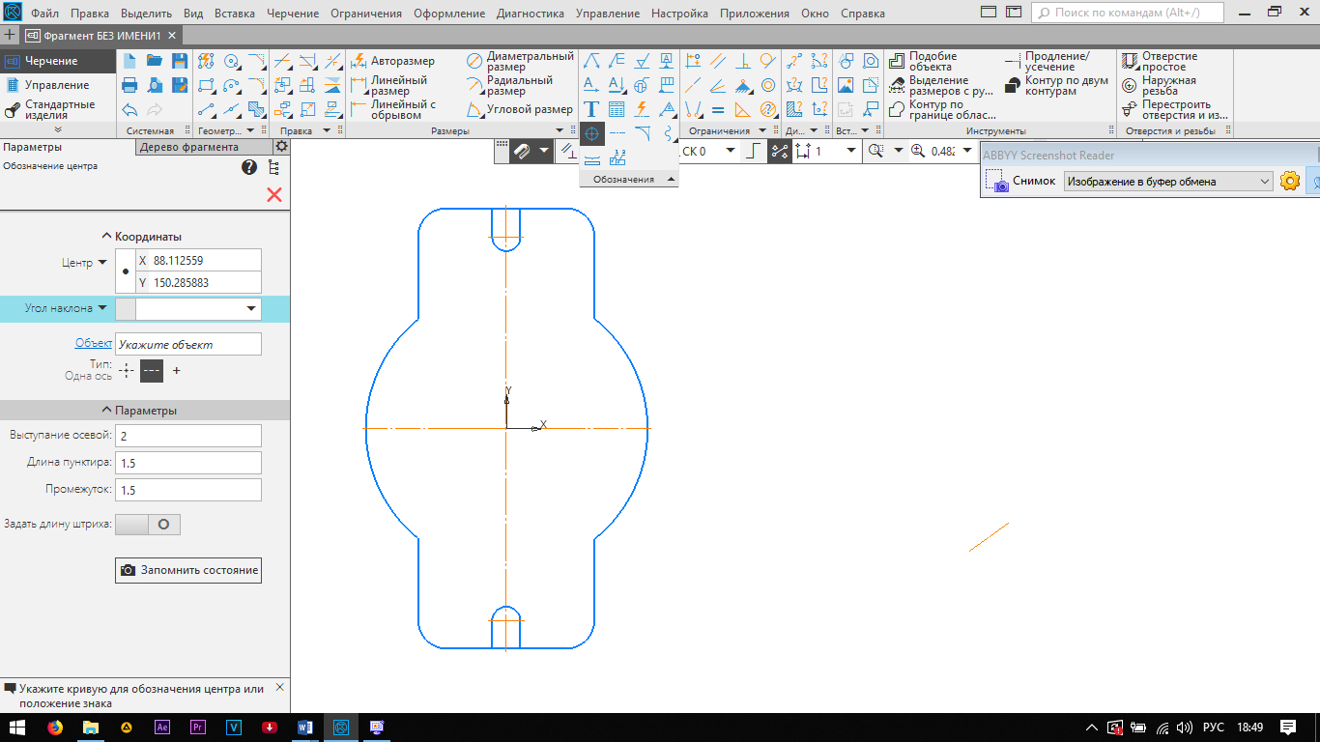The height and width of the screenshot is (742, 1320).
Task: Open print preview magnifier icon
Action: click(x=155, y=85)
